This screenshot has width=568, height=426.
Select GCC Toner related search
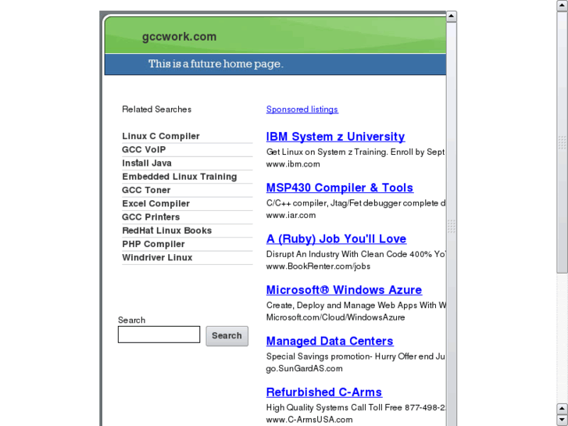pyautogui.click(x=146, y=190)
